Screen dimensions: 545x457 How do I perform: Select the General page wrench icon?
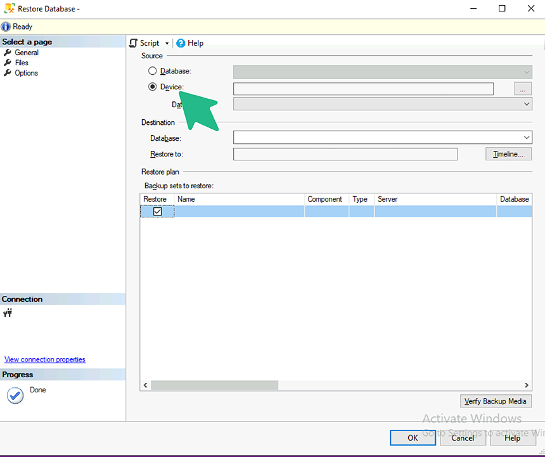click(x=8, y=53)
